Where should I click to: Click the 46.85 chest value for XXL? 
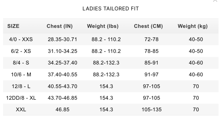[x=63, y=110]
